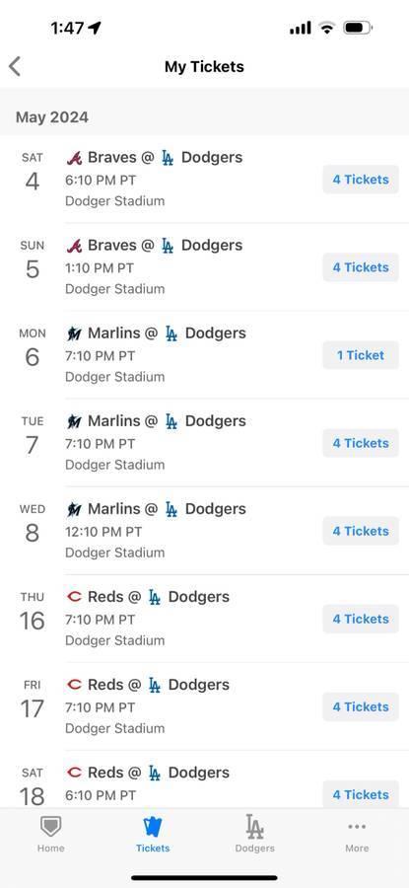Screen dimensions: 409x888
Task: Tap the Marlins logo on Monday May 6
Action: coord(74,333)
